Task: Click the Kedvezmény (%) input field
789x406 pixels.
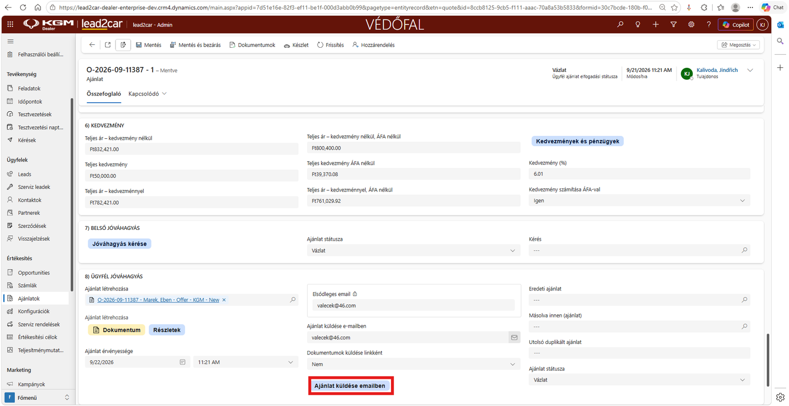Action: (640, 174)
